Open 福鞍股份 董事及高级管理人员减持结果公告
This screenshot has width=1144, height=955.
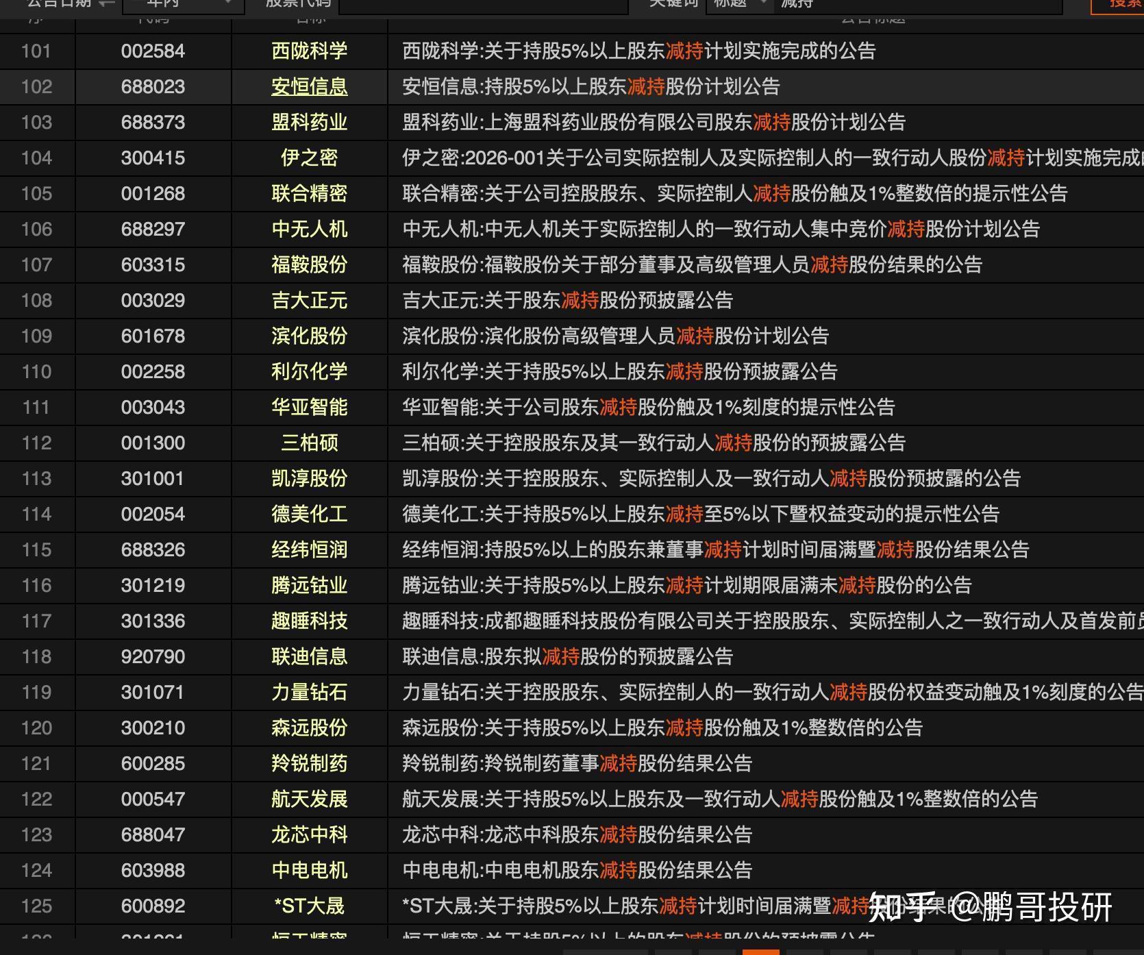click(x=693, y=265)
